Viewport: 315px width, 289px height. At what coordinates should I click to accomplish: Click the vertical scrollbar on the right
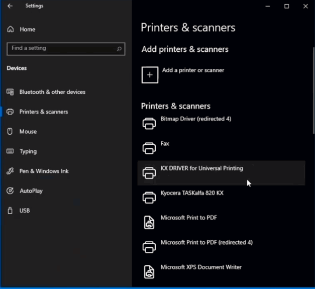[x=314, y=90]
